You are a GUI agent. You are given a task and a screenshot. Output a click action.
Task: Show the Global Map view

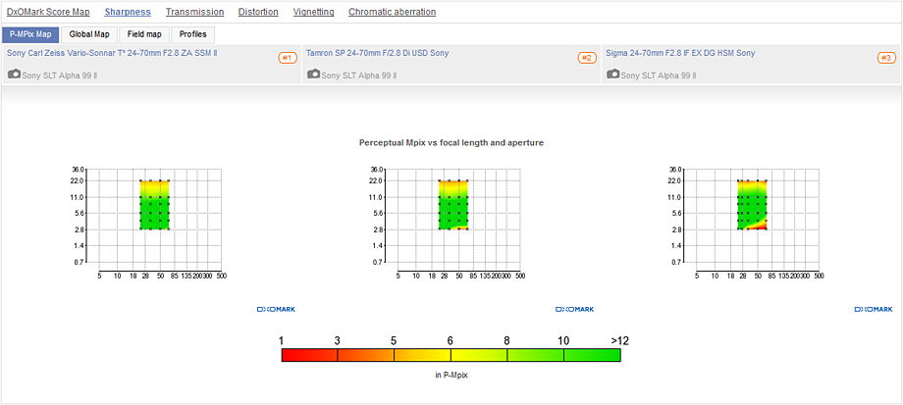pyautogui.click(x=89, y=34)
